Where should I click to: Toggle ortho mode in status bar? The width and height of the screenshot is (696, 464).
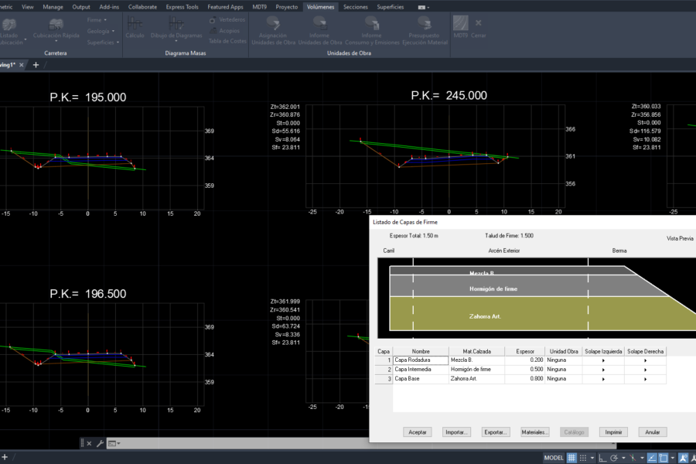point(602,458)
